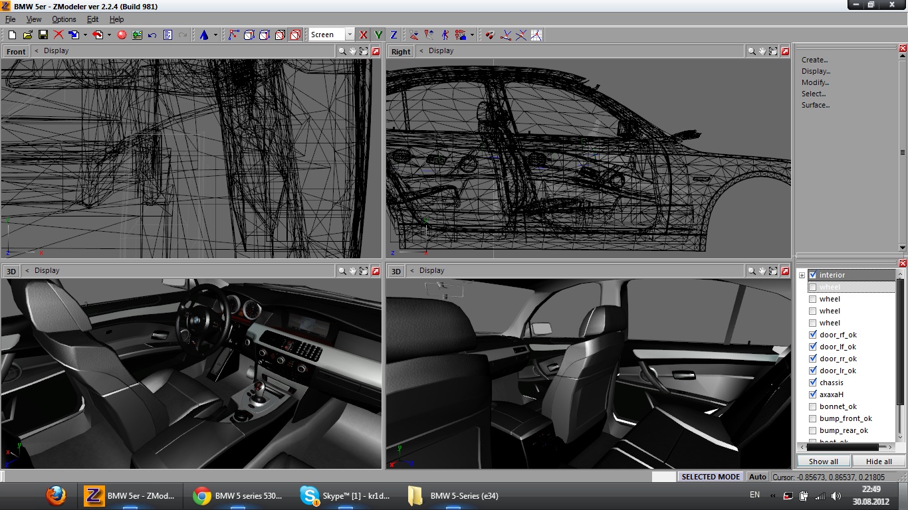The image size is (908, 510).
Task: Undo the last action
Action: point(152,35)
